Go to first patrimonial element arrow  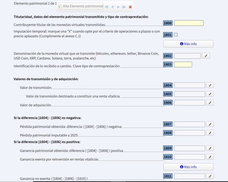[x=106, y=7]
